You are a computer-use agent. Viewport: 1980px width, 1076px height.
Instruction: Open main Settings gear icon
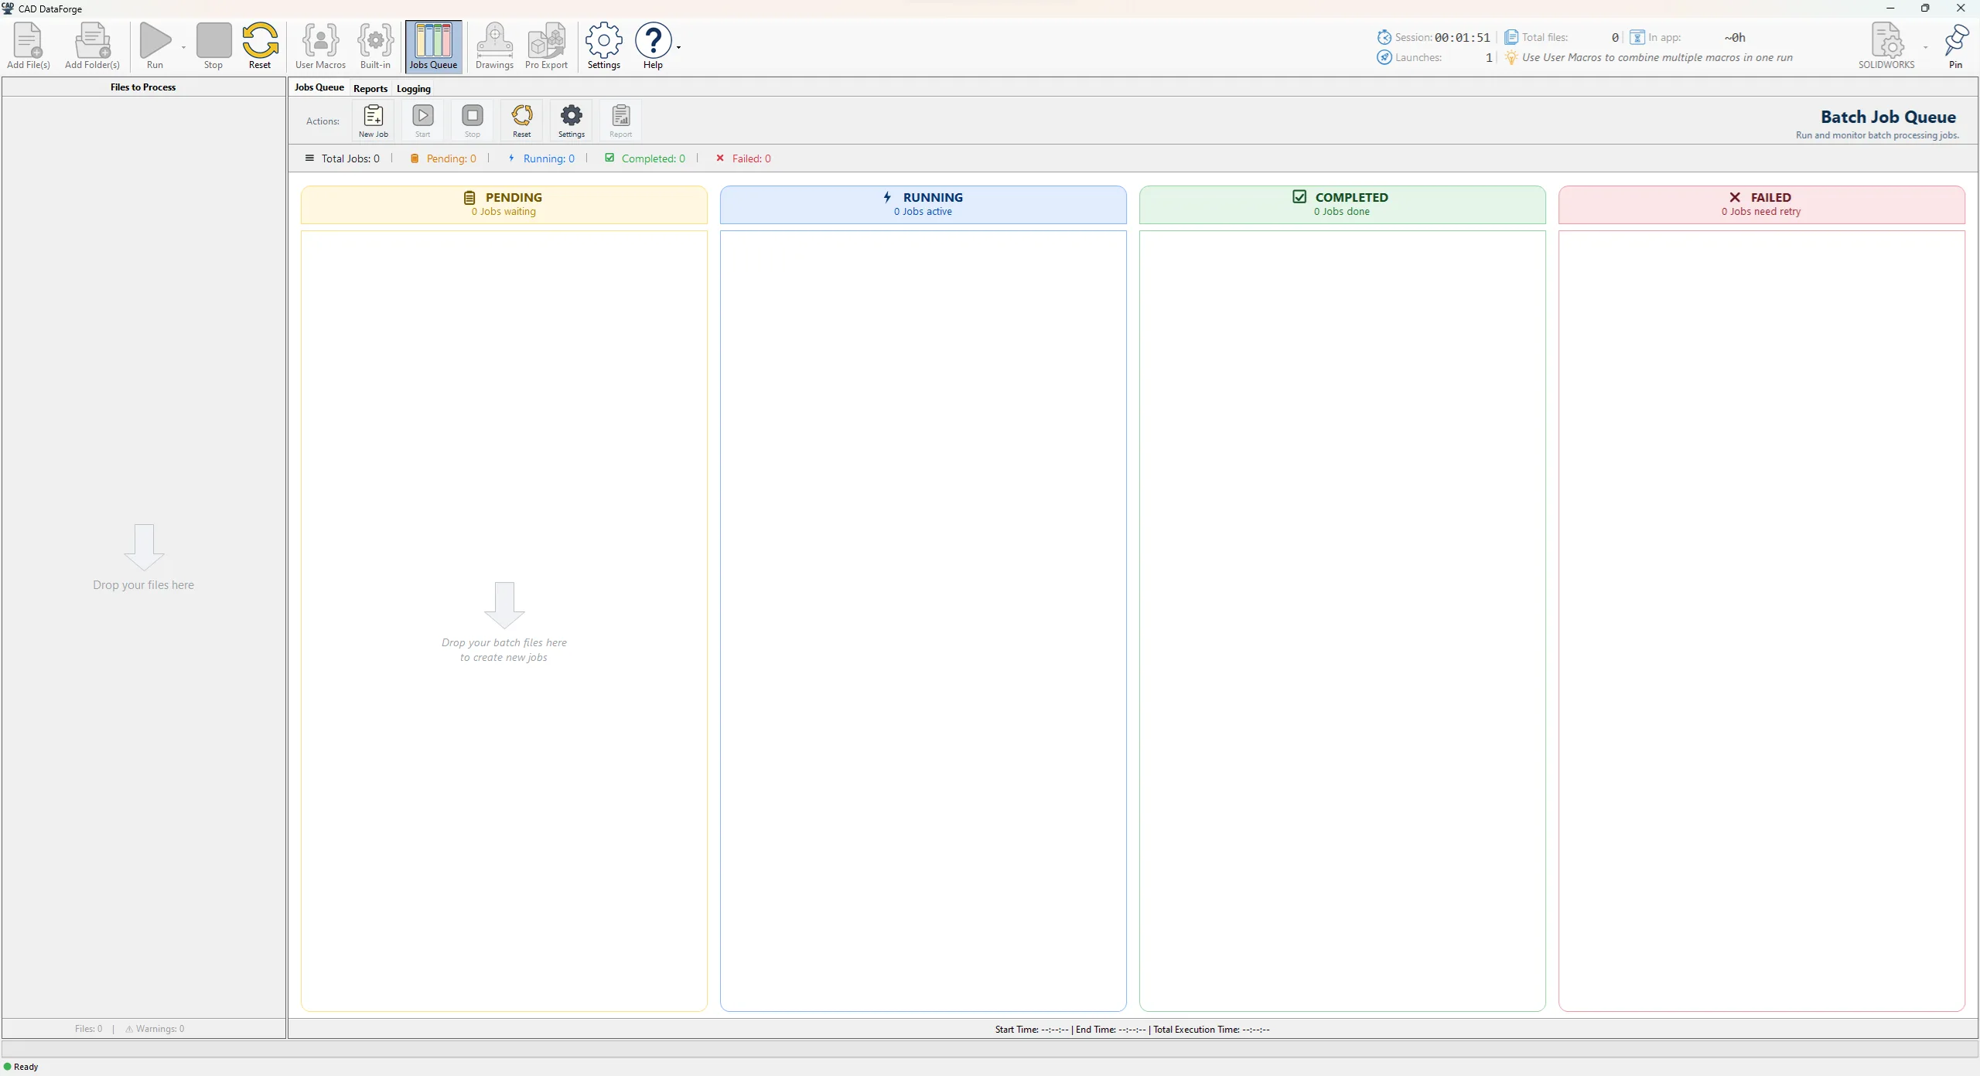pos(603,40)
